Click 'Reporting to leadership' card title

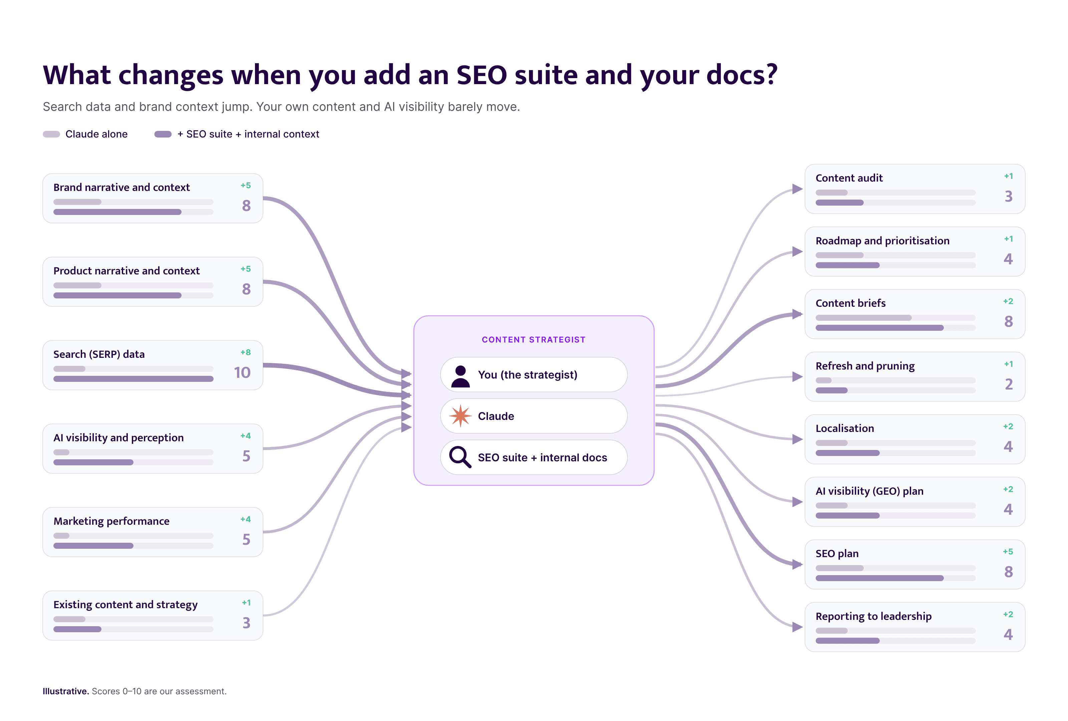pyautogui.click(x=874, y=616)
